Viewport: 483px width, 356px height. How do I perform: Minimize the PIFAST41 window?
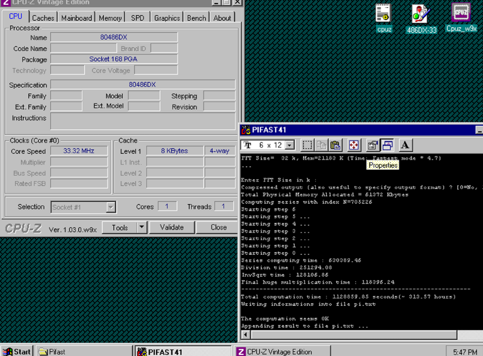479,130
